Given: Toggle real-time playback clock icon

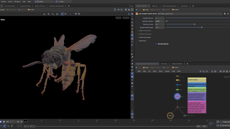Looking at the screenshot, I should [x=5, y=126].
